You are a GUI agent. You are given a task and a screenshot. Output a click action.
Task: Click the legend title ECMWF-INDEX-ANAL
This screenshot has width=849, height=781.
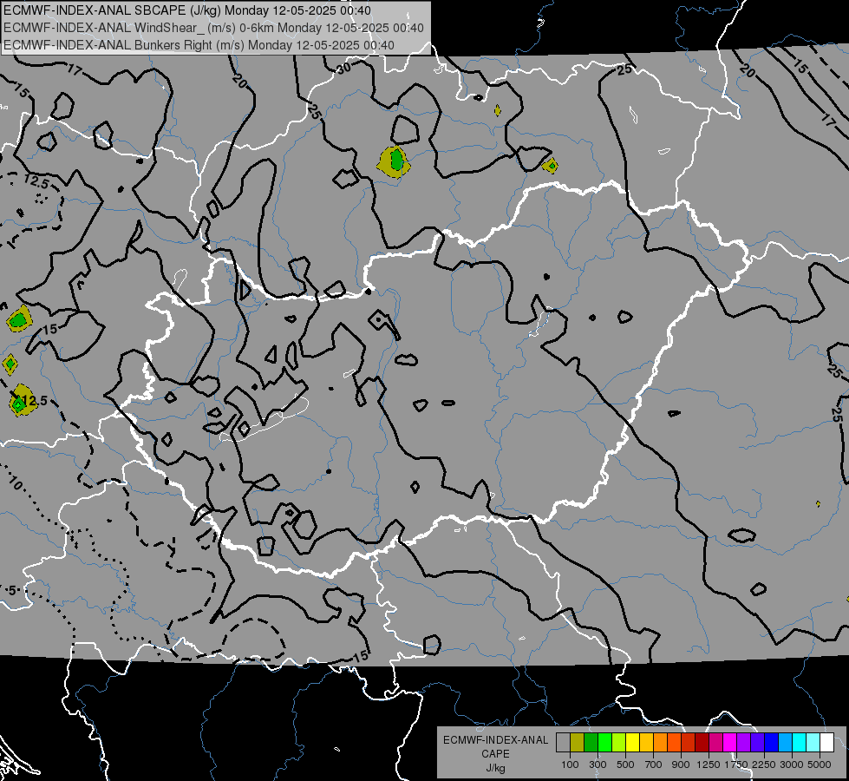pyautogui.click(x=495, y=740)
